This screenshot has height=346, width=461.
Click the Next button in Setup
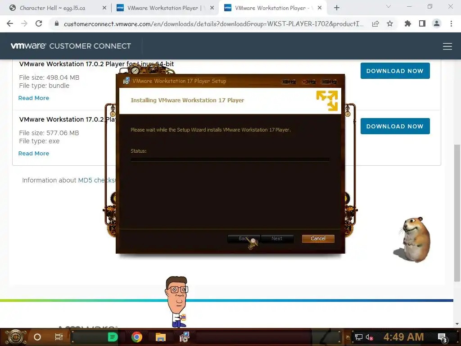(277, 238)
